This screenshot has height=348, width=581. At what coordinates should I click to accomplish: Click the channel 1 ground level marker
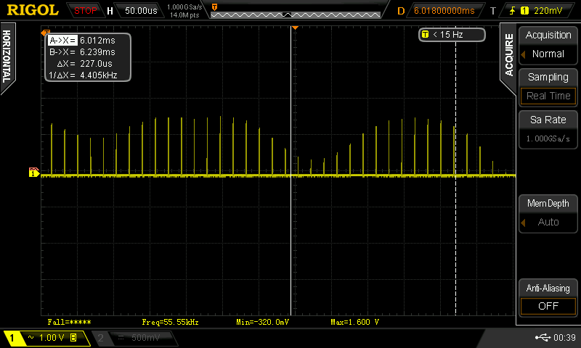[x=33, y=173]
